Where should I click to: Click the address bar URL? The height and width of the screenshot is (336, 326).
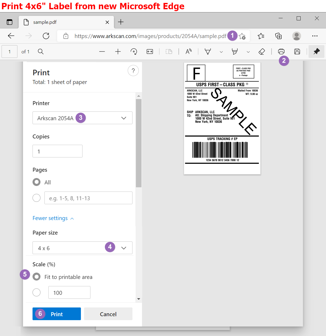click(x=150, y=36)
